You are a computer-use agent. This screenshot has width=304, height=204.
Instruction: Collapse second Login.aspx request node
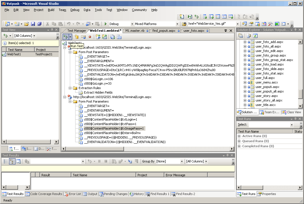[x=65, y=97]
